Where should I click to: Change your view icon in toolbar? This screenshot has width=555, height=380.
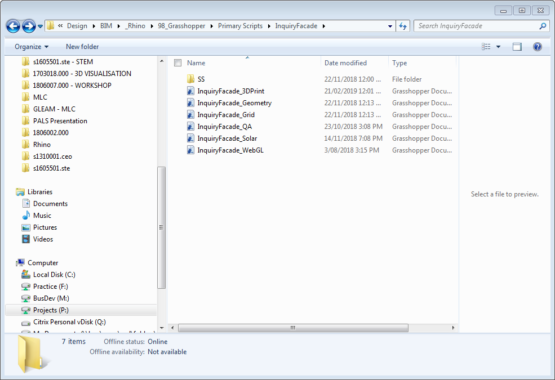click(486, 47)
